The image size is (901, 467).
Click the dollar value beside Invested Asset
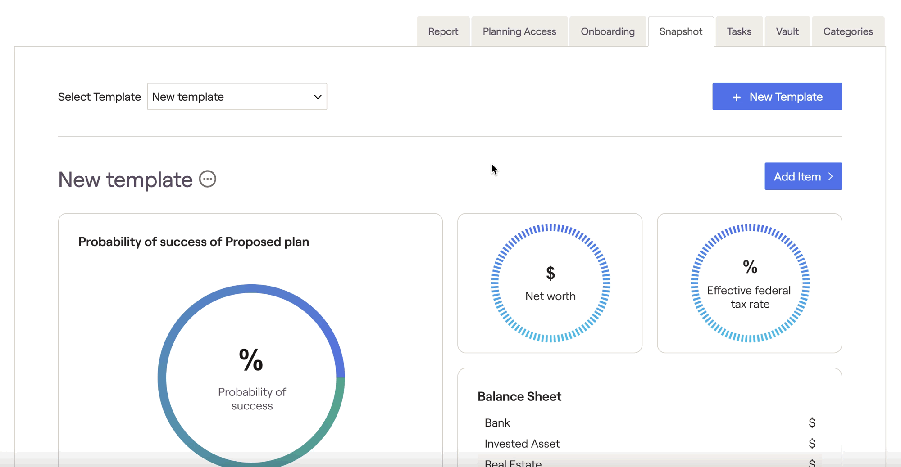pyautogui.click(x=812, y=444)
